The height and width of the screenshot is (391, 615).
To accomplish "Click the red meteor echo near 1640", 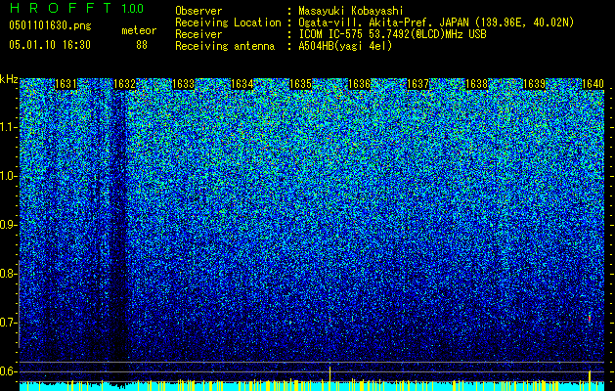I will click(x=590, y=318).
